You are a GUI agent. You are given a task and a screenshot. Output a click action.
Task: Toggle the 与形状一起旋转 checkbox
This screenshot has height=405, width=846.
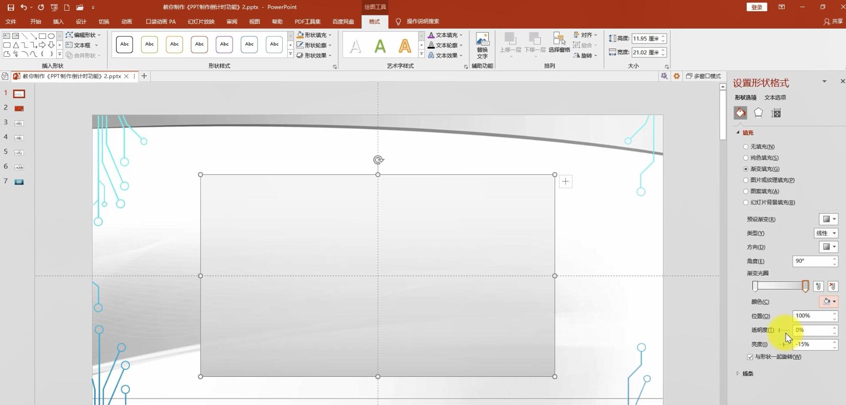750,357
